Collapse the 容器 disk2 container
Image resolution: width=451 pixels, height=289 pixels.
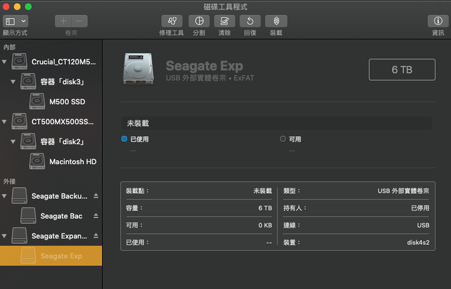13,142
